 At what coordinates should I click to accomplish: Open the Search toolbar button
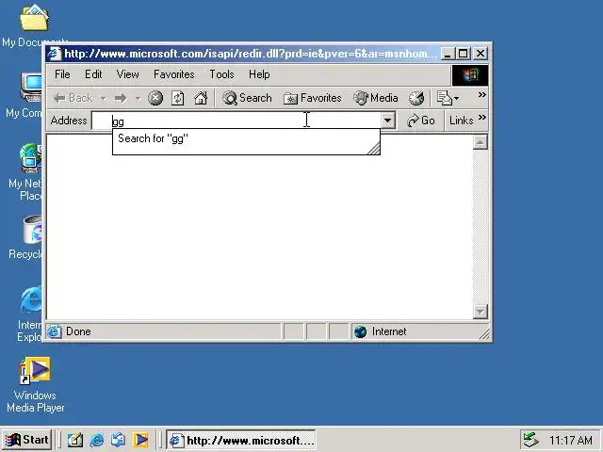pyautogui.click(x=247, y=98)
